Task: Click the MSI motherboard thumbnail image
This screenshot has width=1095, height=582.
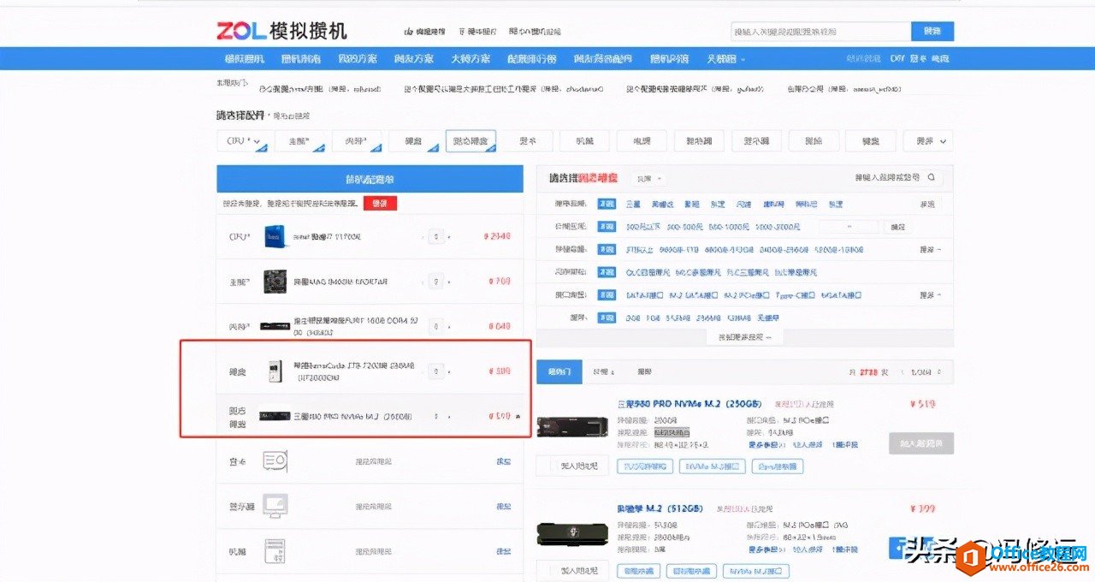Action: pyautogui.click(x=275, y=281)
